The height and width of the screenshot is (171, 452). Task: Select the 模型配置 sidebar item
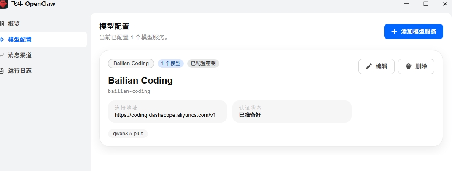tap(43, 39)
